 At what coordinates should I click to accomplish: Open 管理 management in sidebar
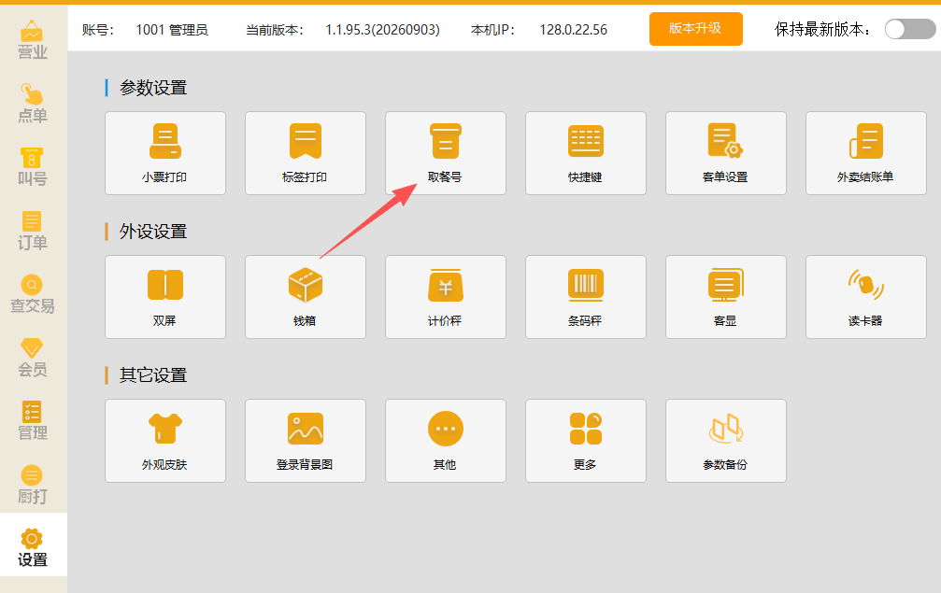(33, 421)
